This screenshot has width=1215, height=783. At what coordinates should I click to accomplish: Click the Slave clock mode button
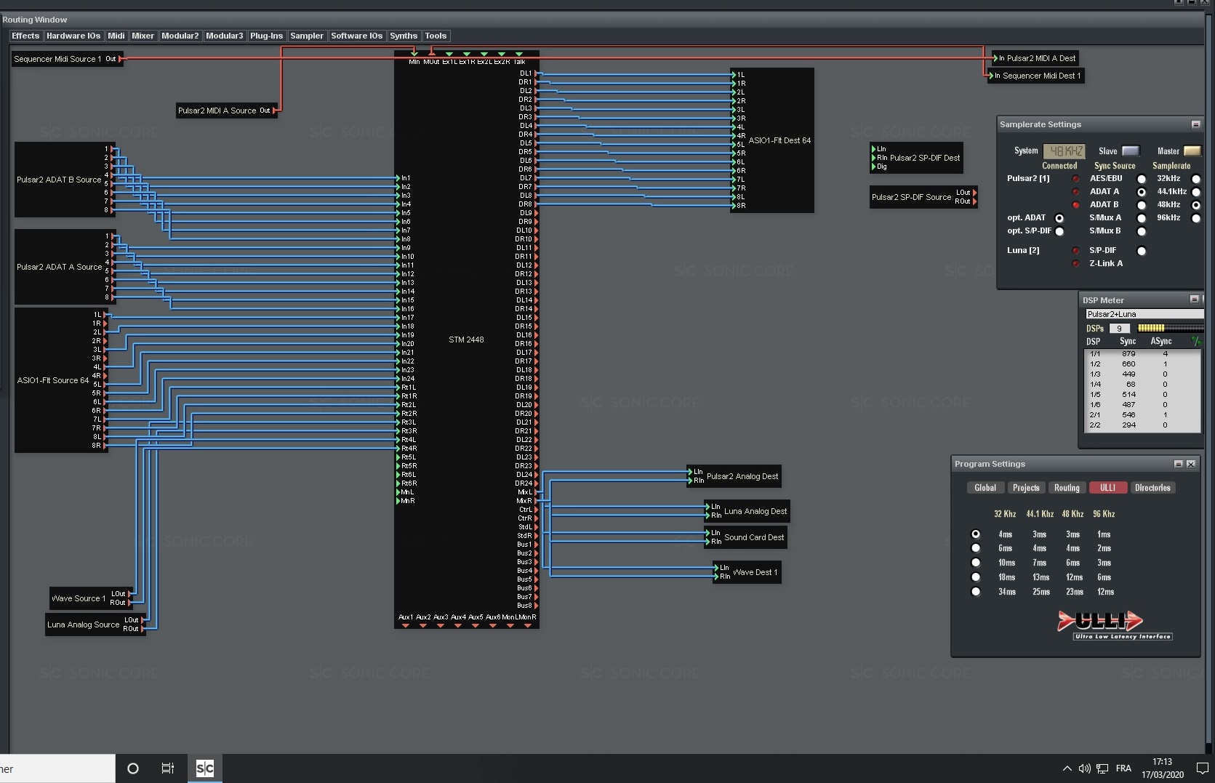click(1131, 151)
